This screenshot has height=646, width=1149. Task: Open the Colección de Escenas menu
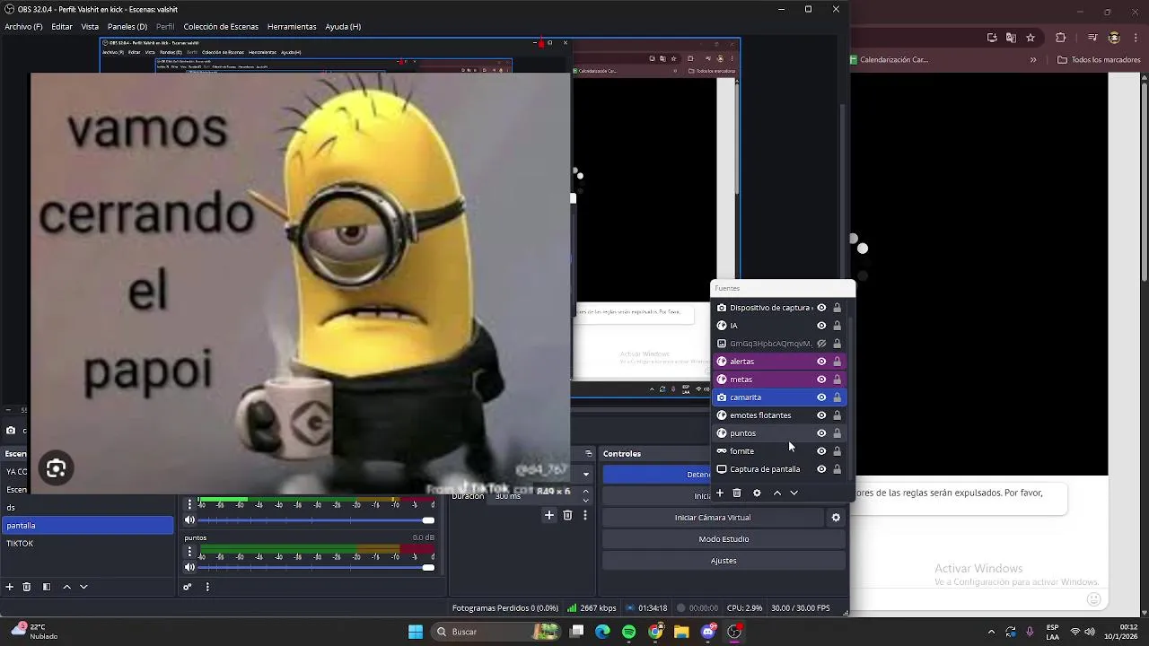pos(221,27)
